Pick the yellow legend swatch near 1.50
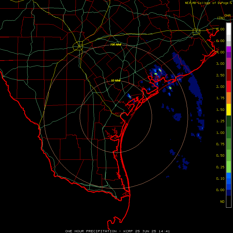 click(229, 110)
